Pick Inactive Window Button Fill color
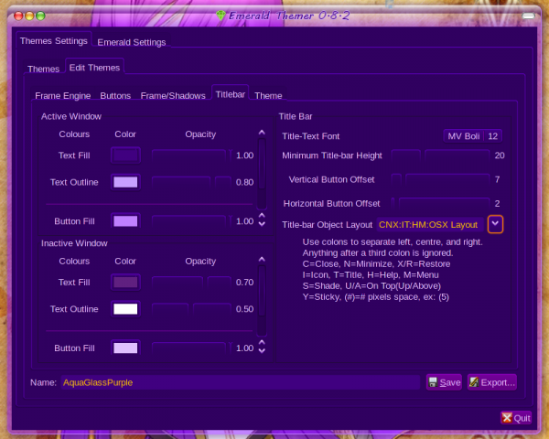The image size is (549, 439). tap(125, 348)
